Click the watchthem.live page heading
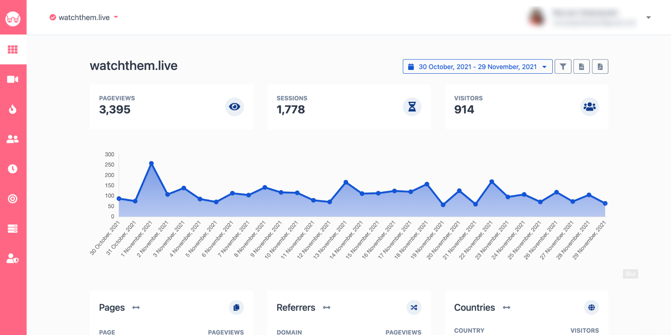This screenshot has width=671, height=335. click(133, 66)
